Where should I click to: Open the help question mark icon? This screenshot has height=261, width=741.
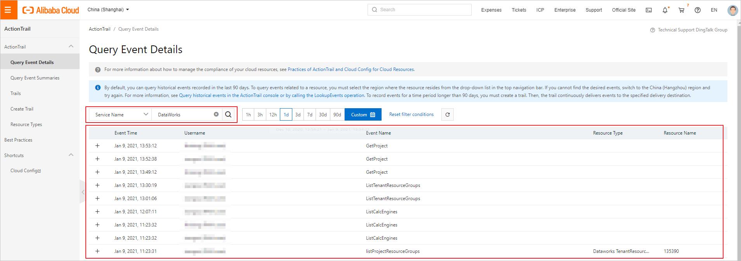click(x=698, y=10)
